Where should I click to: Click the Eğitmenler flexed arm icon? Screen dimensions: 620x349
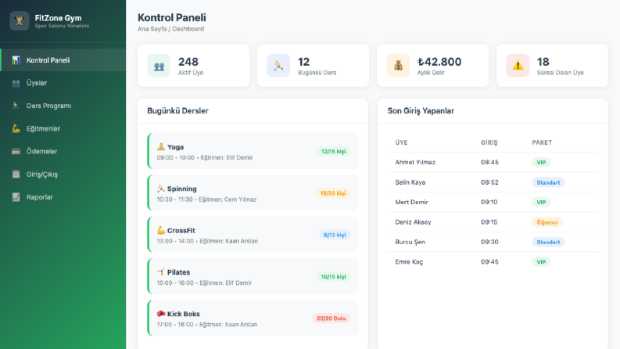click(16, 128)
